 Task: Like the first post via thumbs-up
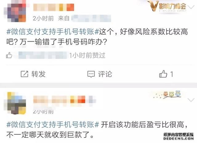(163, 74)
